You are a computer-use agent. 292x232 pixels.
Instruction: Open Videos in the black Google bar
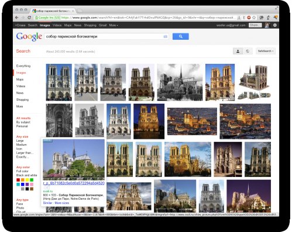click(57, 25)
